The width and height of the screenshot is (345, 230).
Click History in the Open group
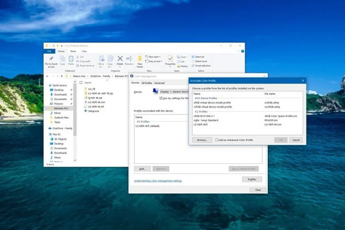click(x=182, y=66)
